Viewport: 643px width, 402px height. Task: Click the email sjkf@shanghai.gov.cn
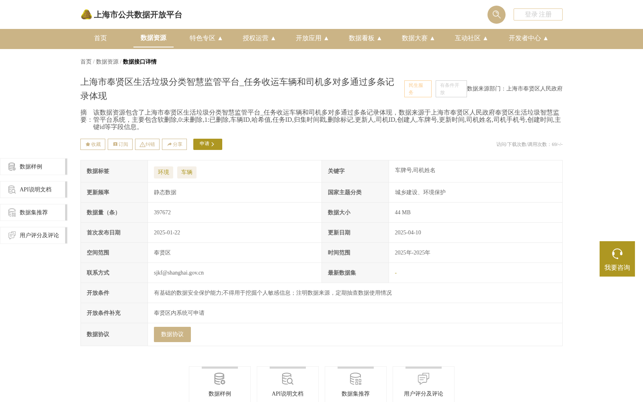pyautogui.click(x=179, y=273)
